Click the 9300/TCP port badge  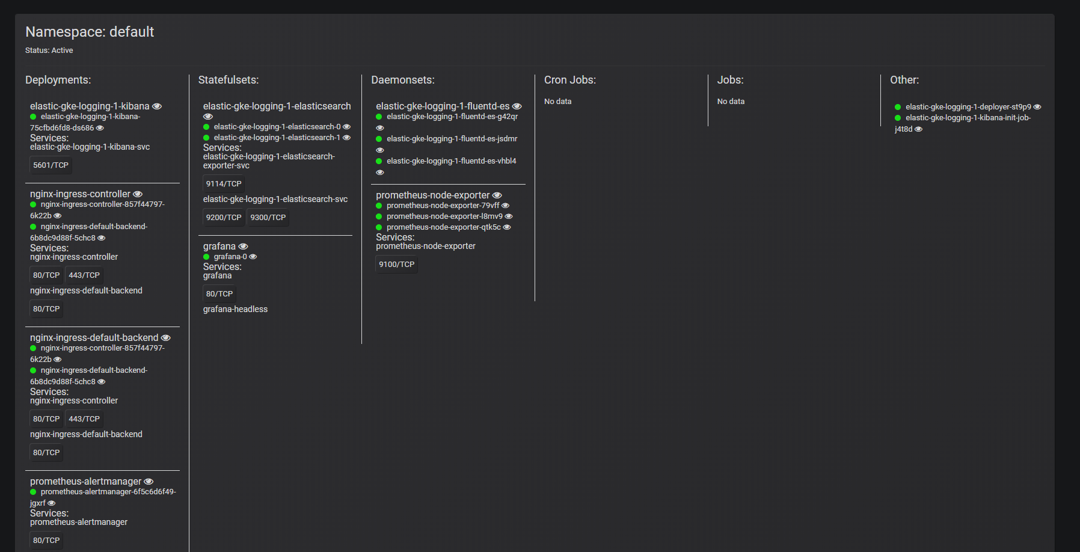[268, 218]
